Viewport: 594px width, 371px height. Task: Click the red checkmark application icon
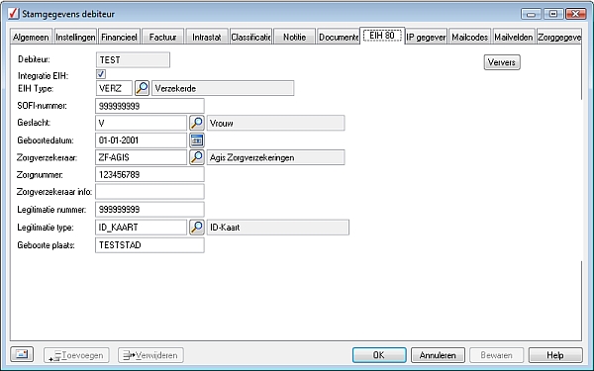pos(13,14)
